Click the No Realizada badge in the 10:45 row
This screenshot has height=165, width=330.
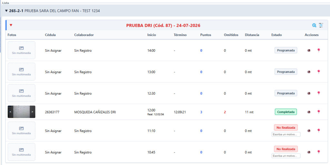tap(286, 149)
